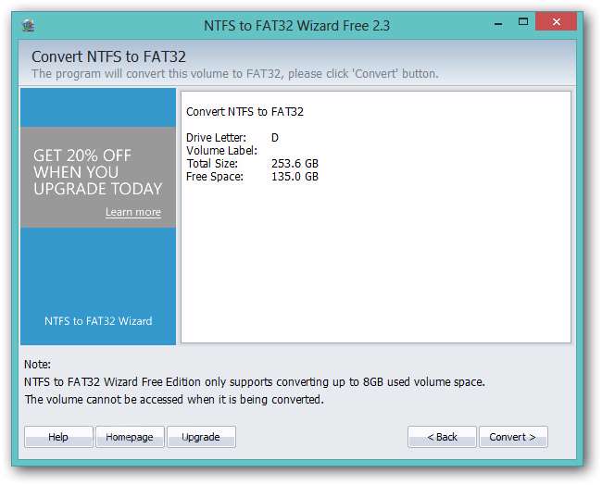The height and width of the screenshot is (485, 602).
Task: Click the window title bar text
Action: coord(296,25)
